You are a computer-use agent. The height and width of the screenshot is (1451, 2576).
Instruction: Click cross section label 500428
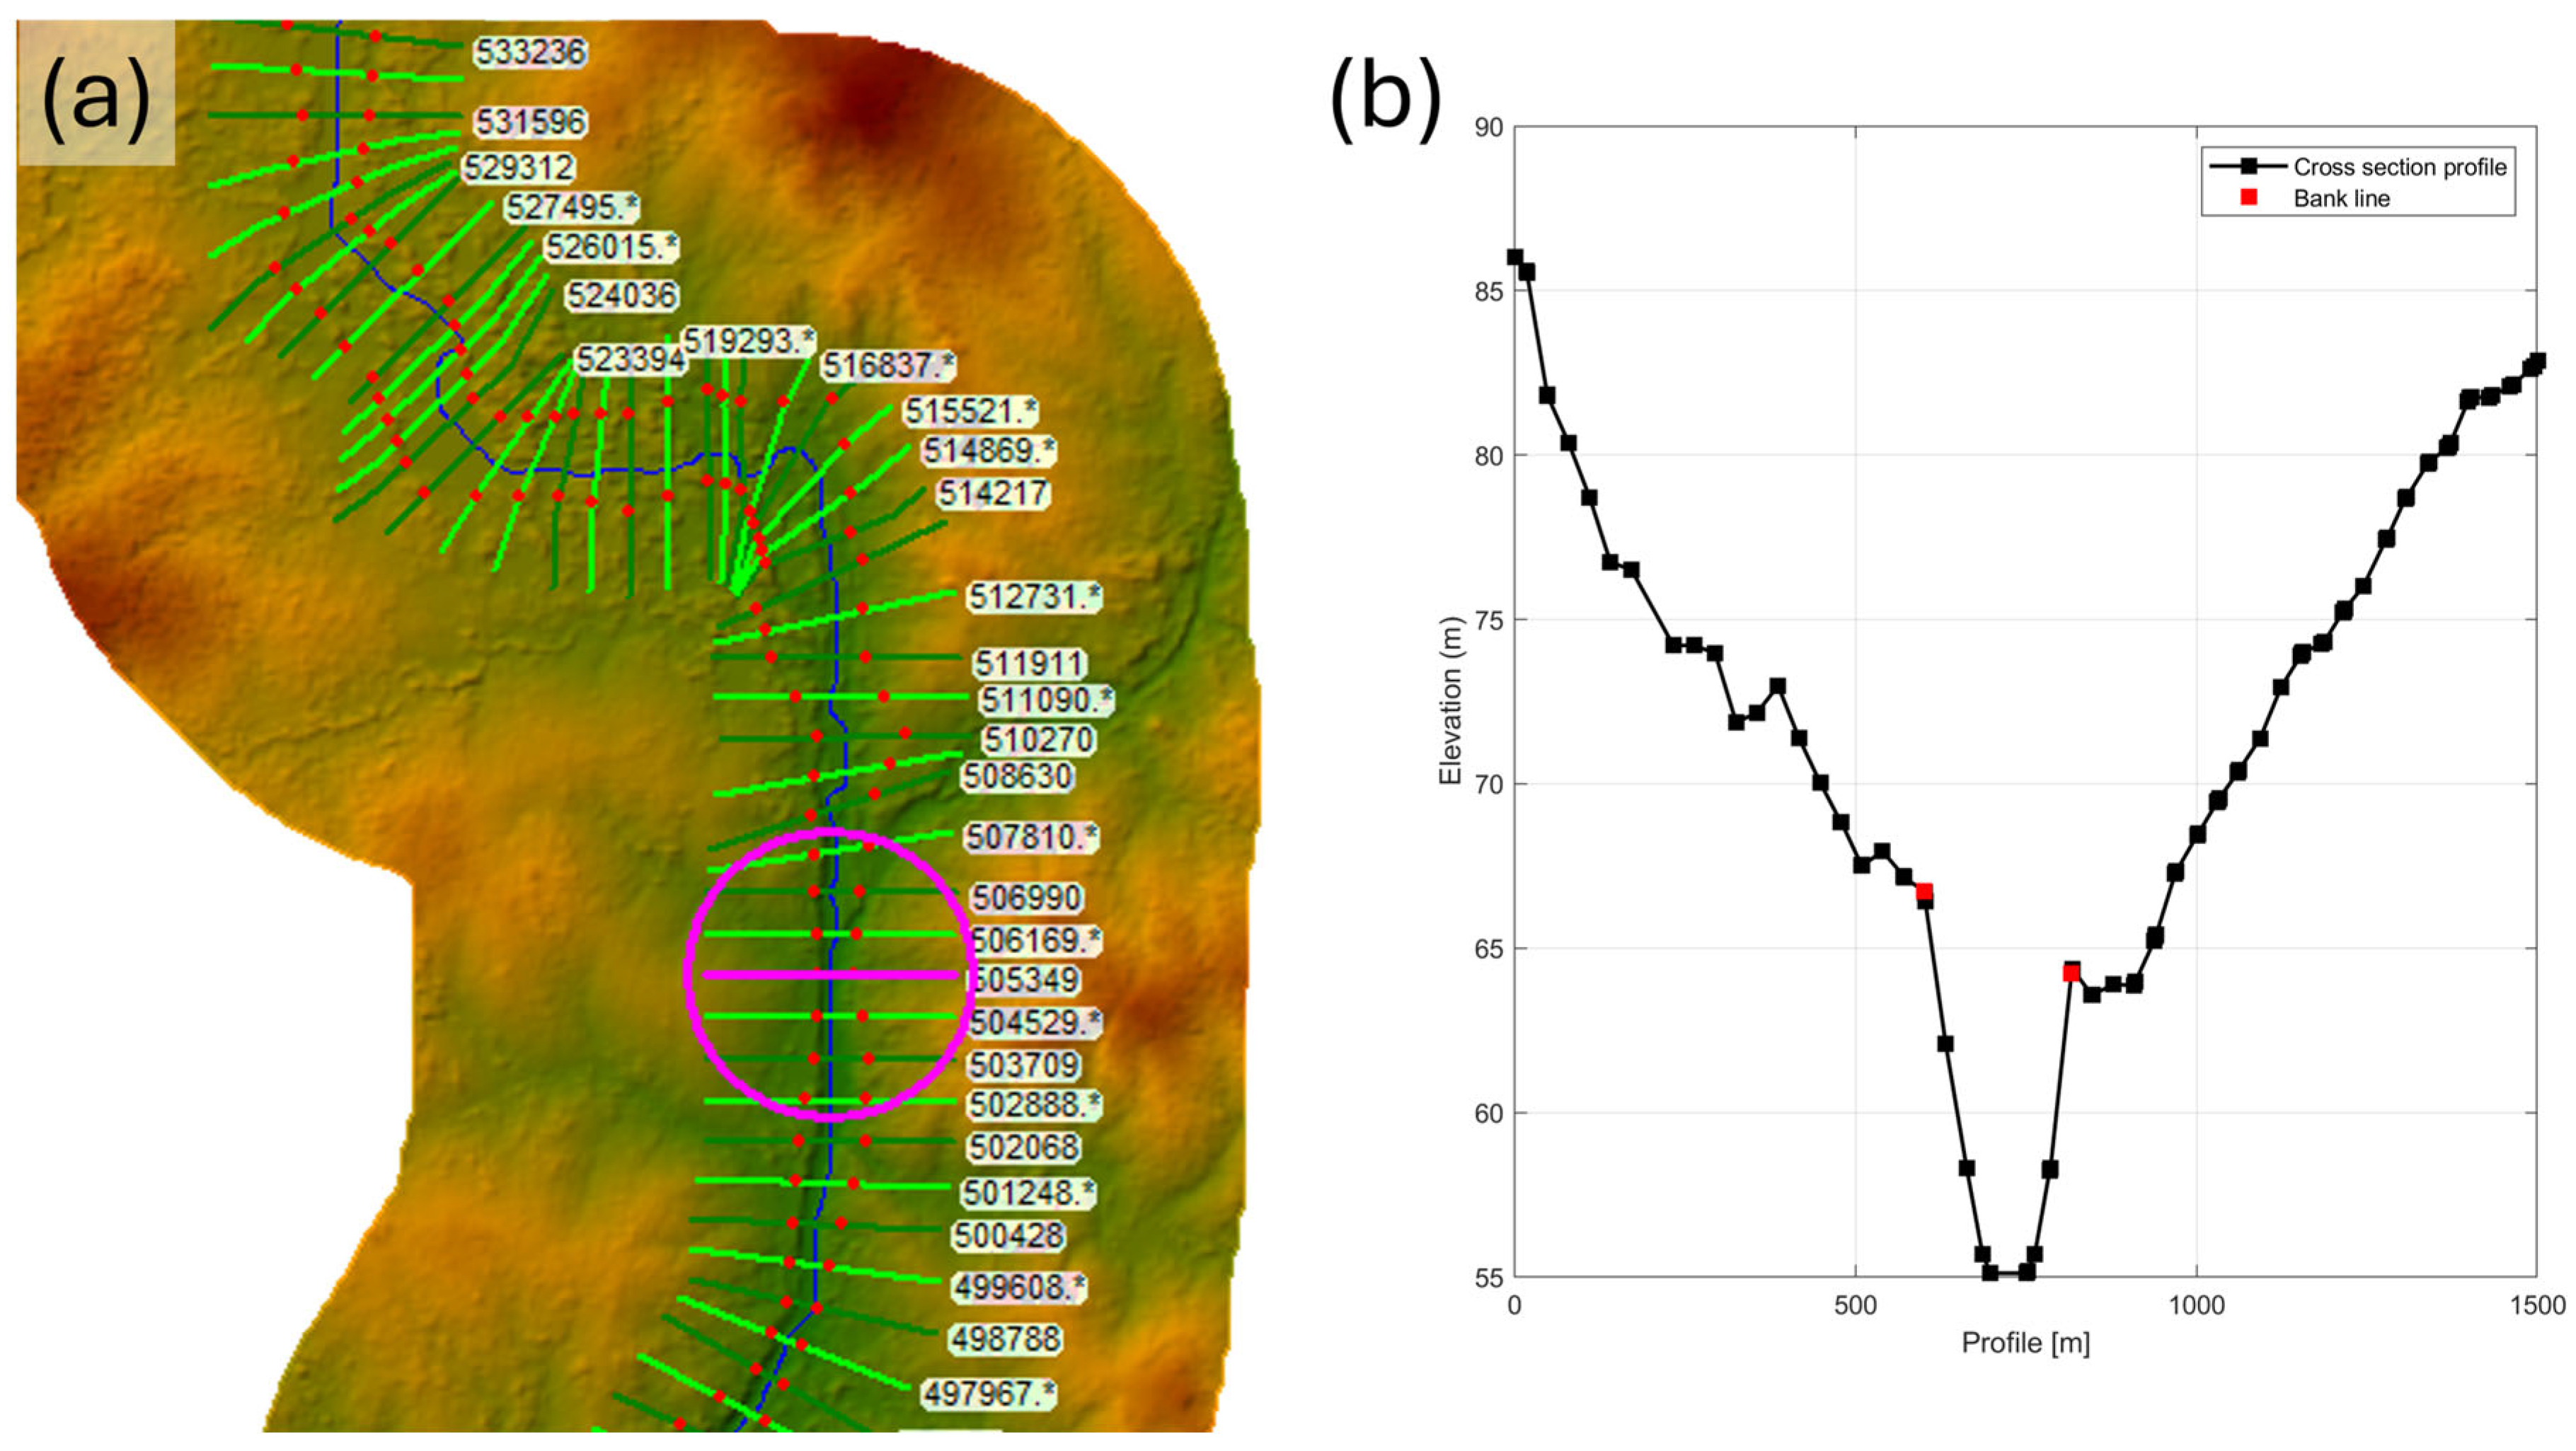pos(1008,1236)
